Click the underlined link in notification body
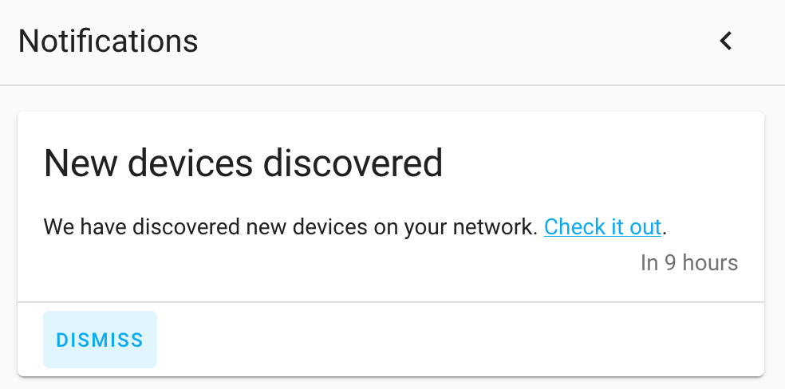Image resolution: width=785 pixels, height=389 pixels. tap(603, 227)
